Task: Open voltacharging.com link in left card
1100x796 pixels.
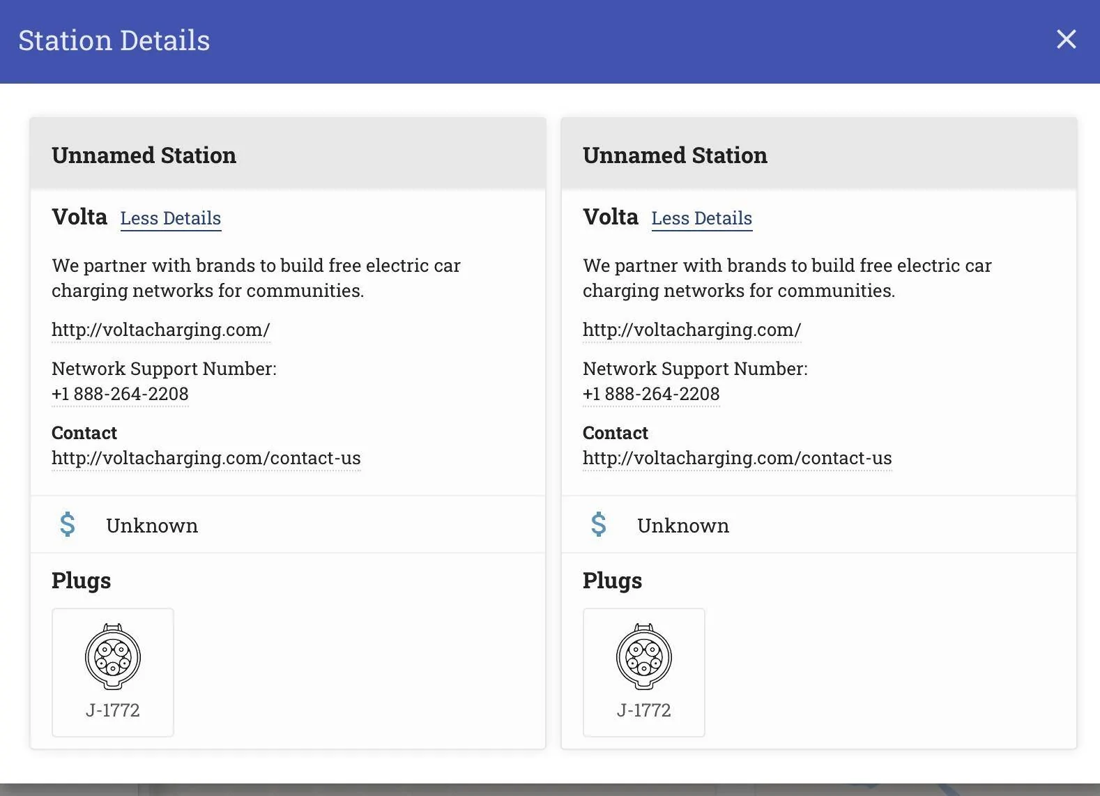Action: tap(161, 330)
